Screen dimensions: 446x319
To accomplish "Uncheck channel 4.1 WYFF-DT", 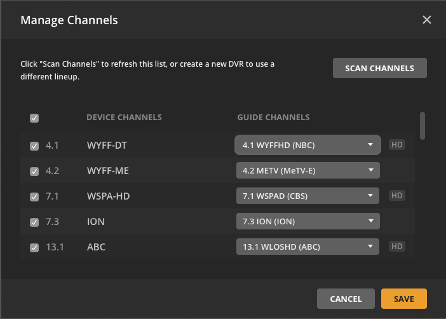I will coord(34,146).
